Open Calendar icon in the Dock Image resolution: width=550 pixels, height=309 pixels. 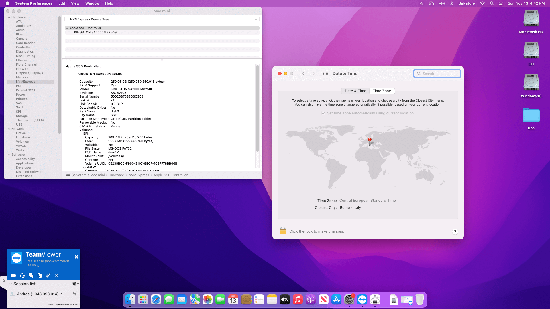tap(233, 300)
